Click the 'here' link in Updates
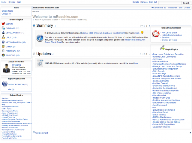Image resolution: width=192 pixels, height=143 pixels. (x=136, y=63)
